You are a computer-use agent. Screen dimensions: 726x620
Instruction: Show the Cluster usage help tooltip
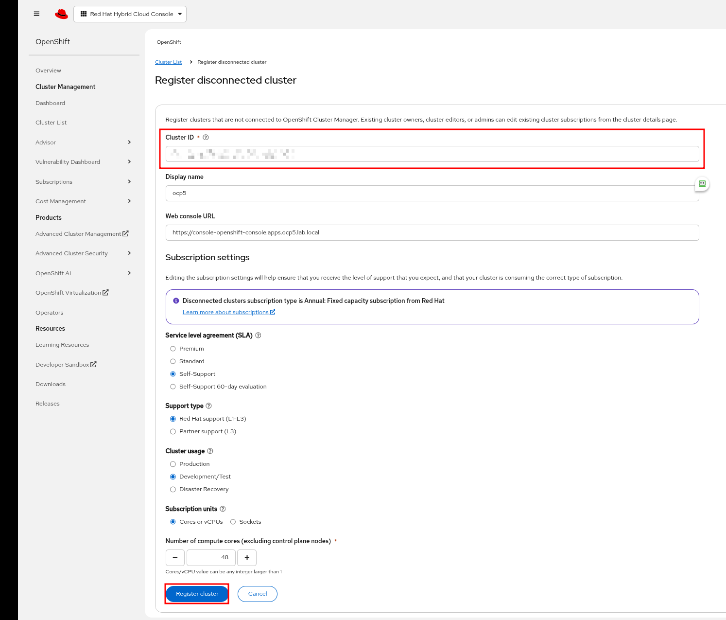pyautogui.click(x=210, y=451)
